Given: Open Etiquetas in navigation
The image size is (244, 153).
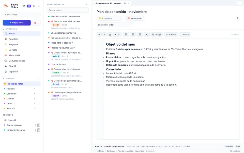Looking at the screenshot, I should coord(21,44).
